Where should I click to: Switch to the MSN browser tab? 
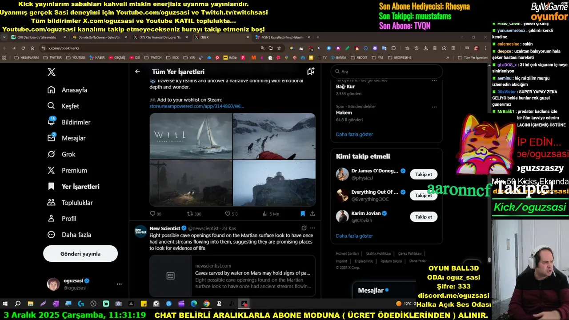point(283,37)
